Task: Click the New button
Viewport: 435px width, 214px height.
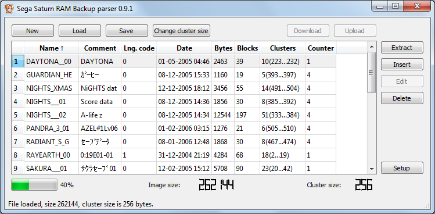Action: [x=33, y=31]
